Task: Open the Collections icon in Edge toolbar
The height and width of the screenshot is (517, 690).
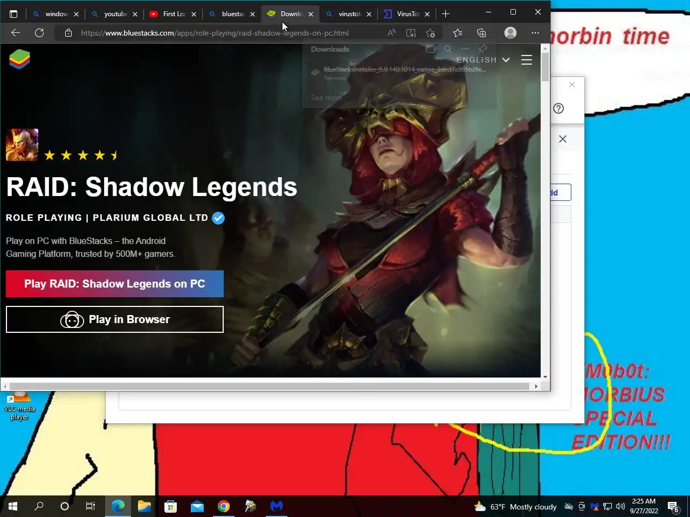Action: coord(481,33)
